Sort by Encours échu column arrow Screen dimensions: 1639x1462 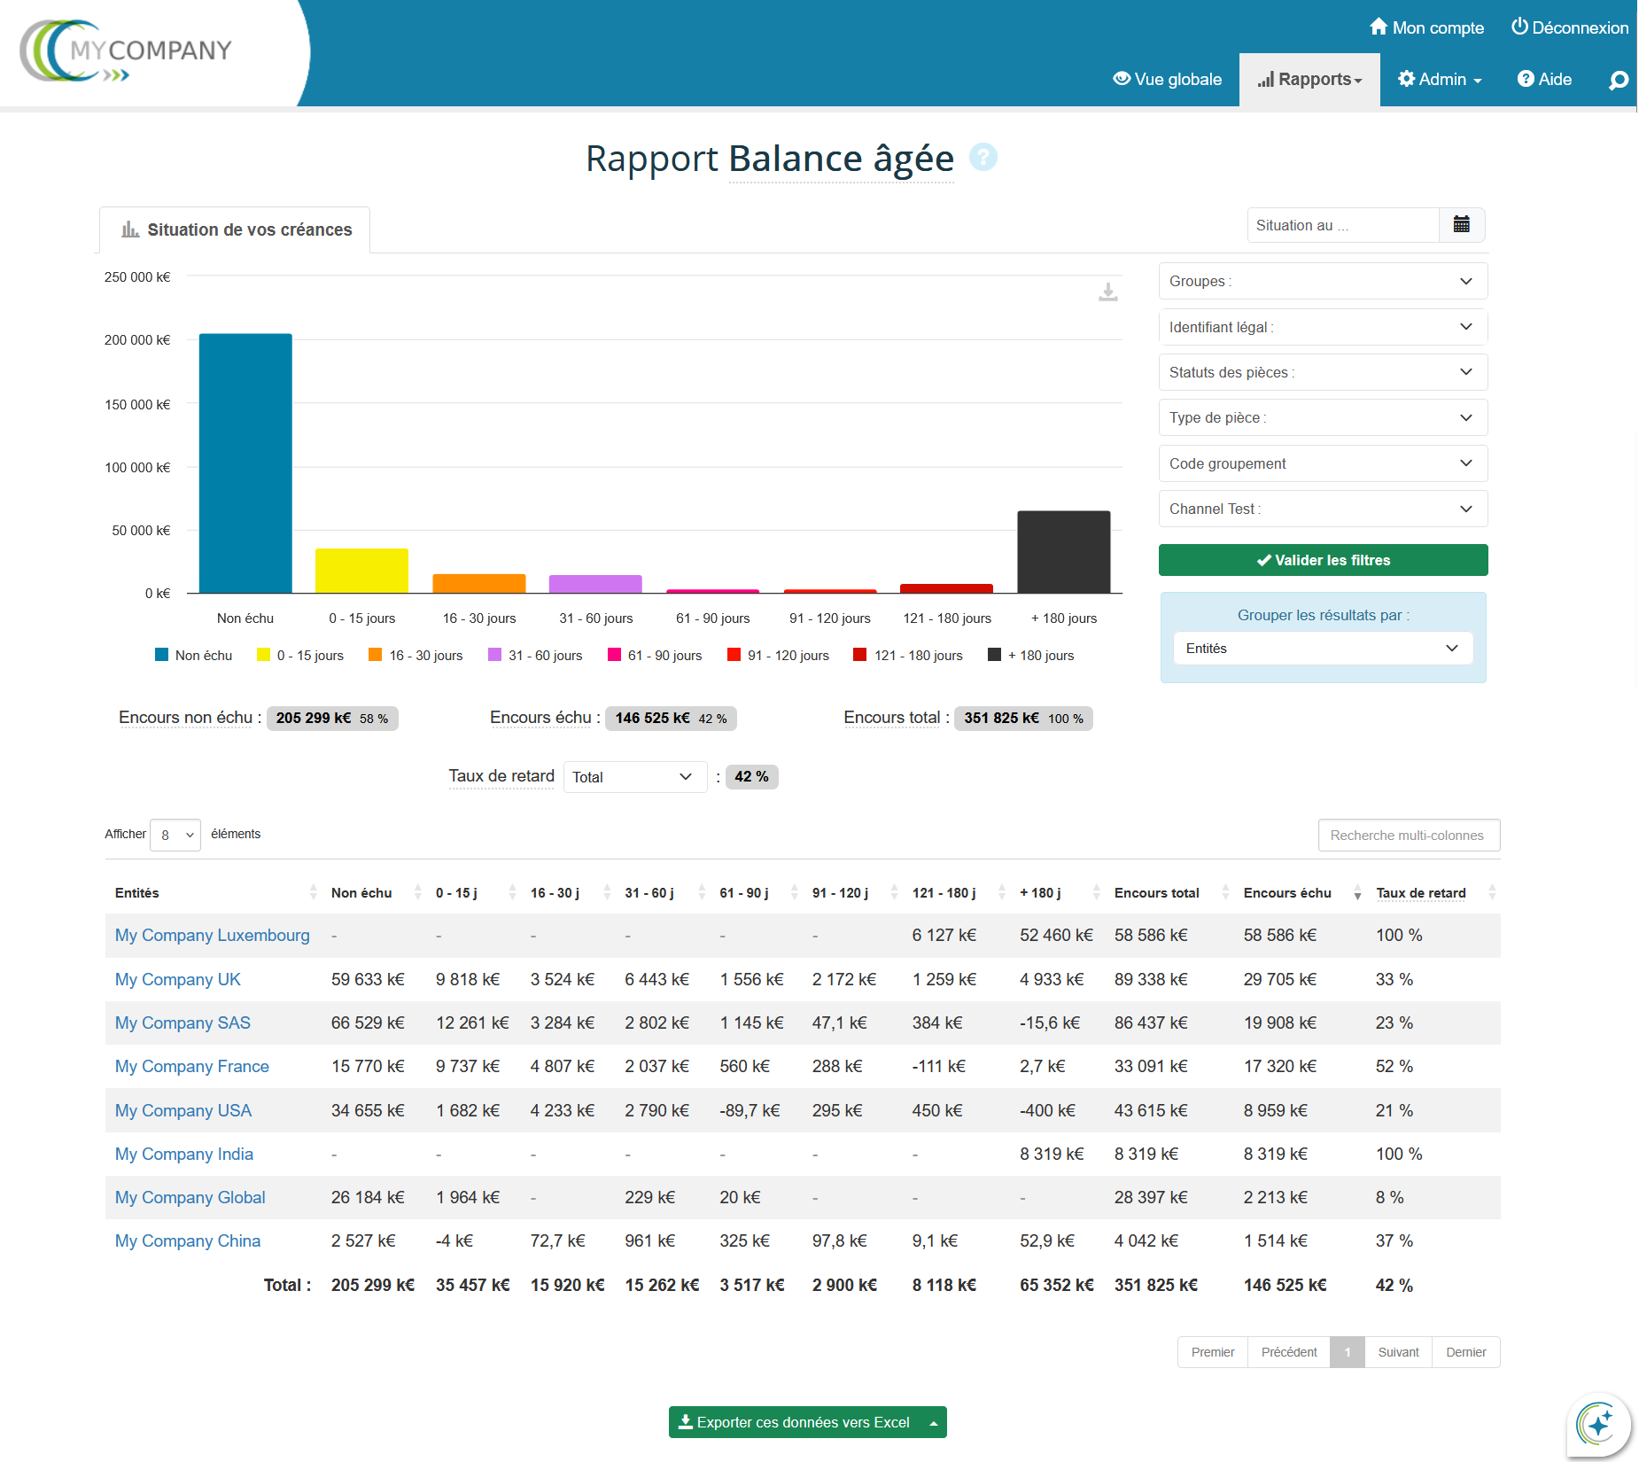coord(1356,893)
